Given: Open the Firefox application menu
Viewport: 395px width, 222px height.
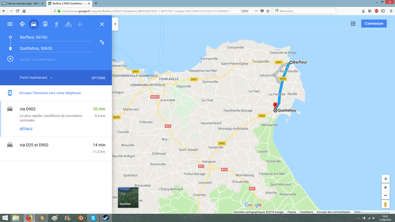Looking at the screenshot, I should click(x=391, y=11).
